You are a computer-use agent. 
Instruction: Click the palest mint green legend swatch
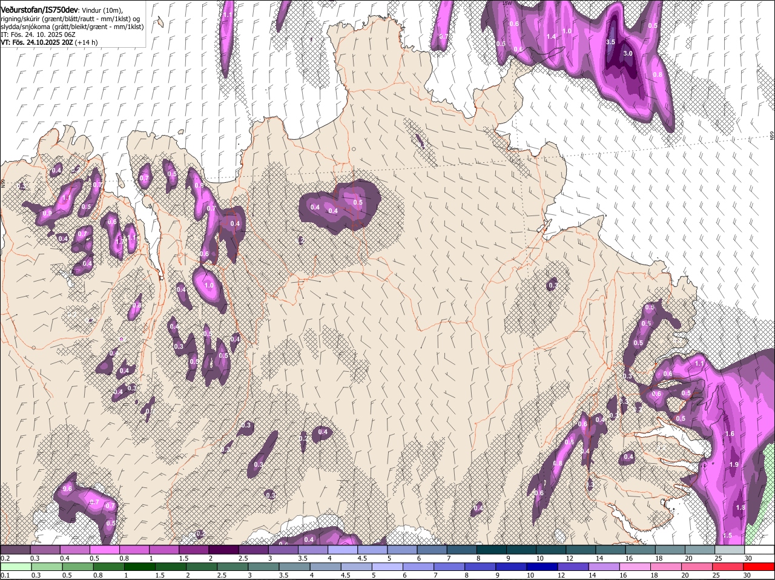(16, 567)
